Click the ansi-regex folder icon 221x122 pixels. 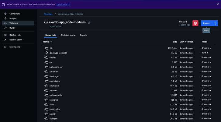point(47,76)
